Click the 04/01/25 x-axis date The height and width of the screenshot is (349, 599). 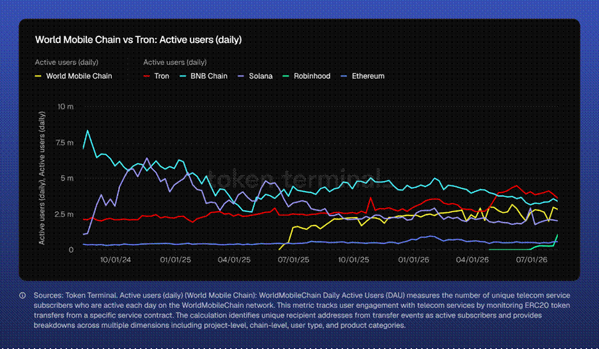[x=235, y=259]
